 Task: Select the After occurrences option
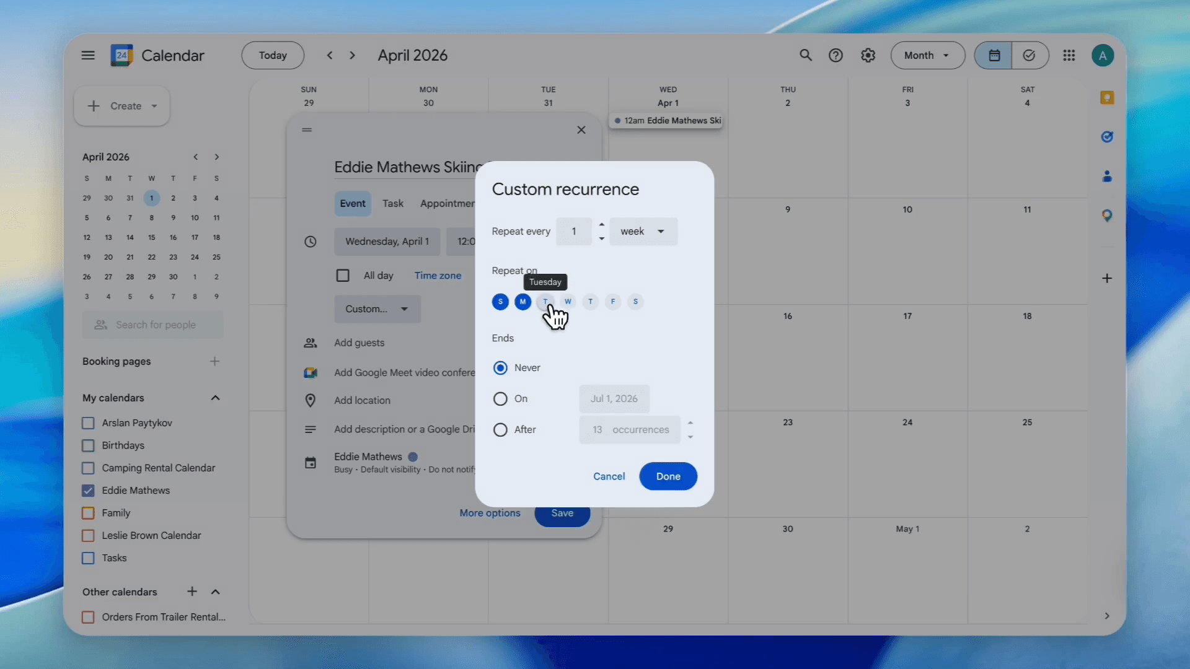point(500,430)
